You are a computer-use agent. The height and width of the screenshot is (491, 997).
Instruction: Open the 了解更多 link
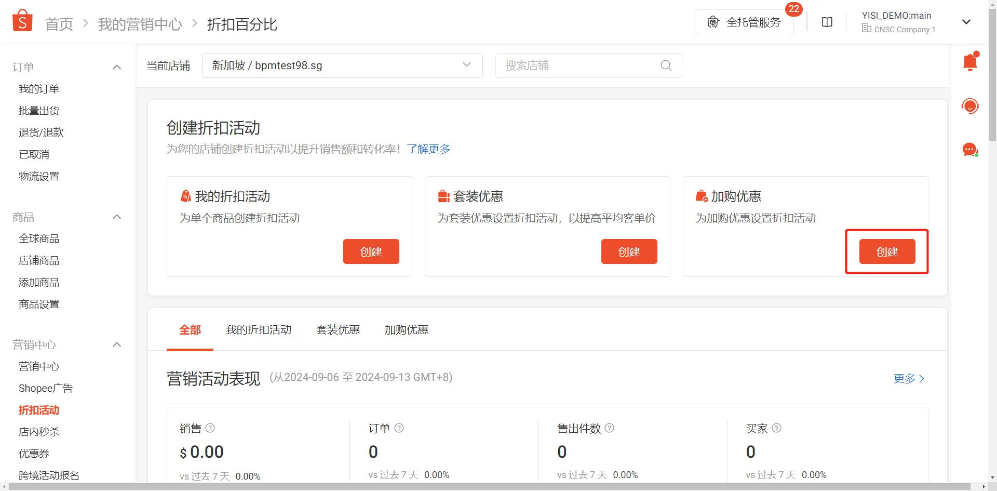click(x=428, y=149)
